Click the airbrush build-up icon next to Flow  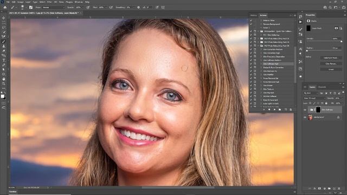click(111, 7)
